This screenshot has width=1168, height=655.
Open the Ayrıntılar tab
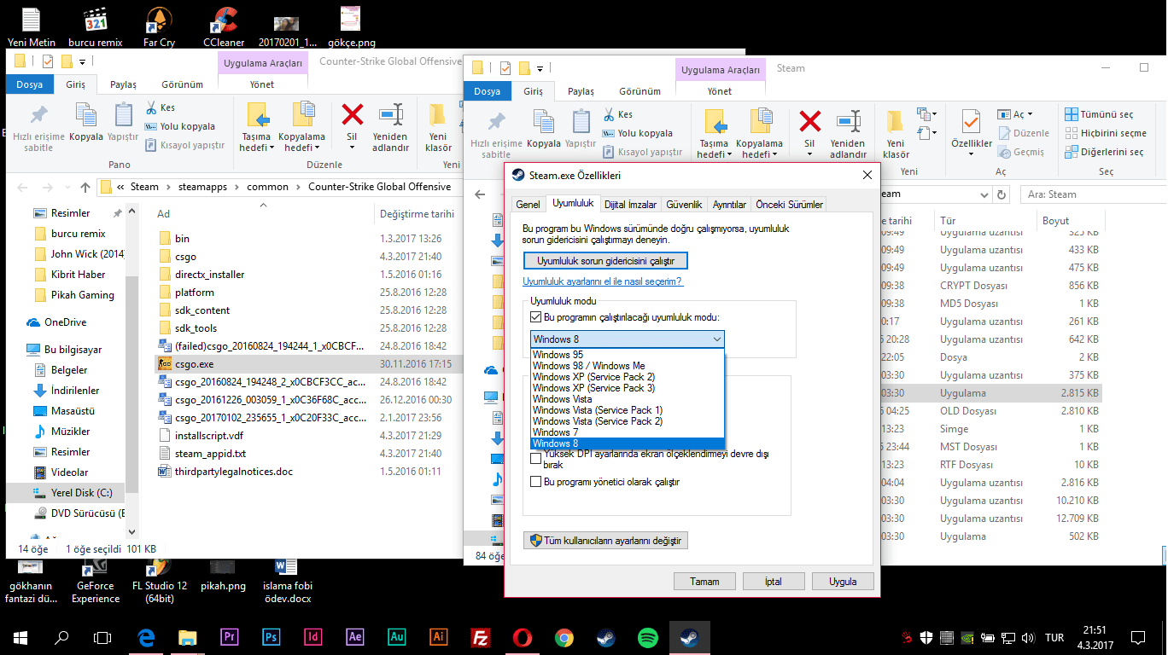pos(729,205)
